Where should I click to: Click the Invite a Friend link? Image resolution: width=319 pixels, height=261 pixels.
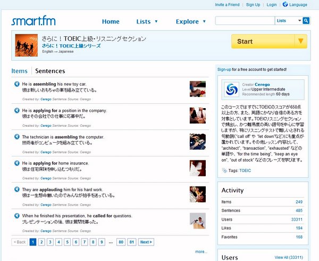point(227,5)
